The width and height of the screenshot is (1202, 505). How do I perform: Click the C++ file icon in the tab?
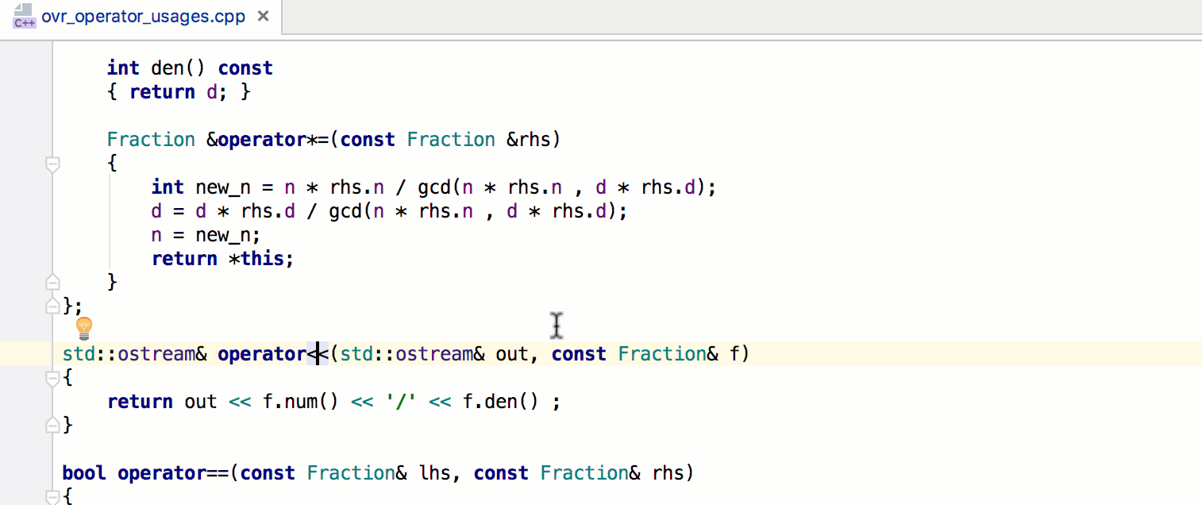[x=23, y=16]
